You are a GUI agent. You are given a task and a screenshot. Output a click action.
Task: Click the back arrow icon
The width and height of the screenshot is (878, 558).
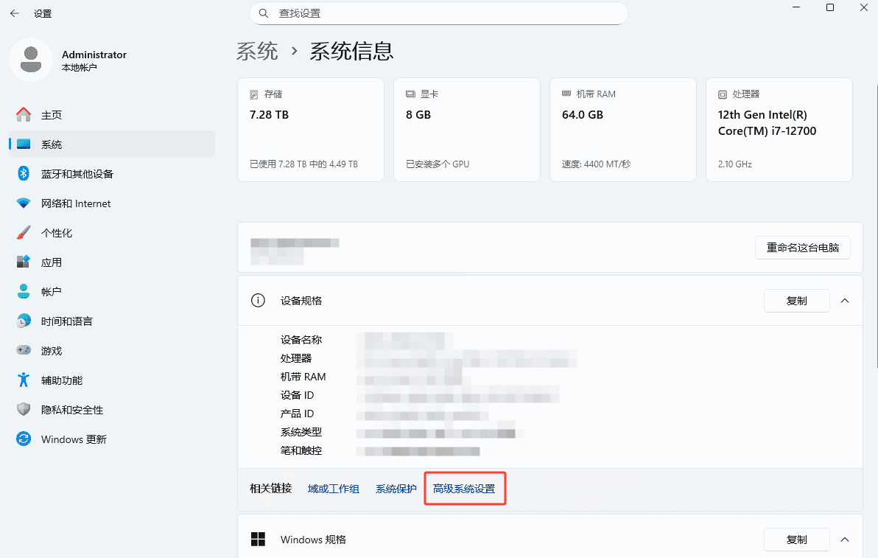tap(15, 13)
